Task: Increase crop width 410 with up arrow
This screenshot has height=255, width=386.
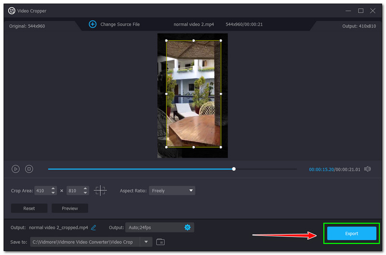Action: coord(53,188)
